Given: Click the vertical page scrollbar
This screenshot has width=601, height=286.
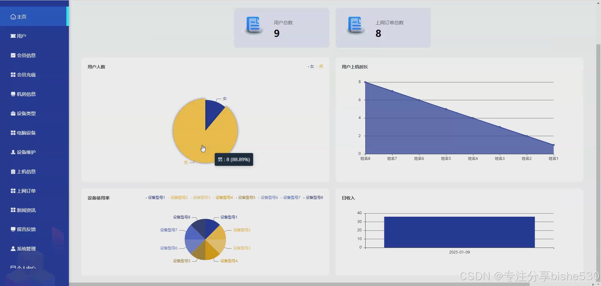Looking at the screenshot, I should pos(598,162).
